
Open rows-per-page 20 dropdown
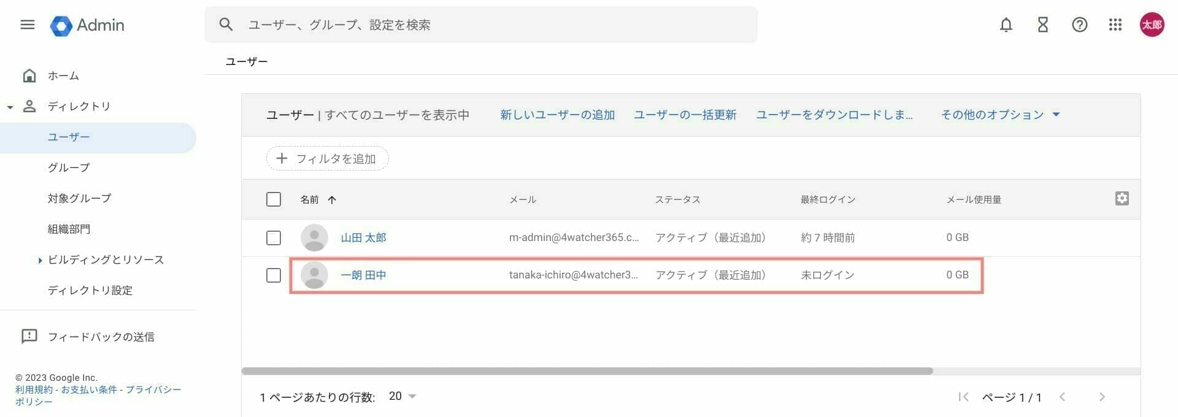point(402,396)
